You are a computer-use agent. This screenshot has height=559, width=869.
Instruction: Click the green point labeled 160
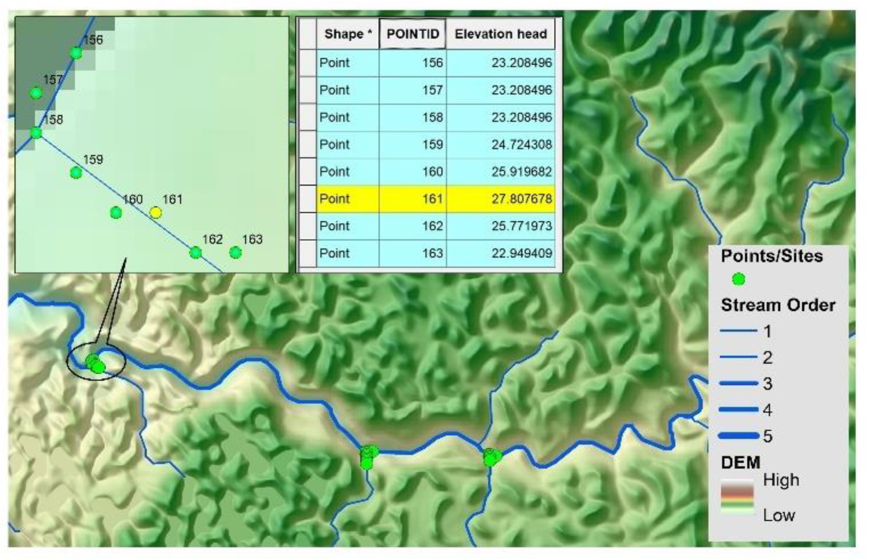pyautogui.click(x=116, y=212)
